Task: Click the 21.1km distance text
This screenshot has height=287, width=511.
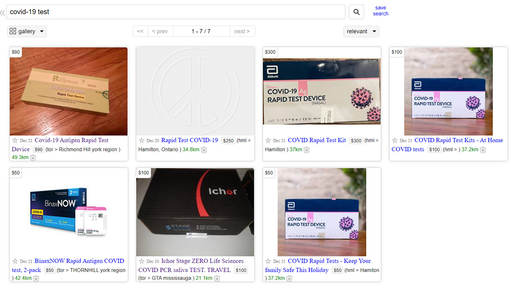Action: [x=204, y=278]
